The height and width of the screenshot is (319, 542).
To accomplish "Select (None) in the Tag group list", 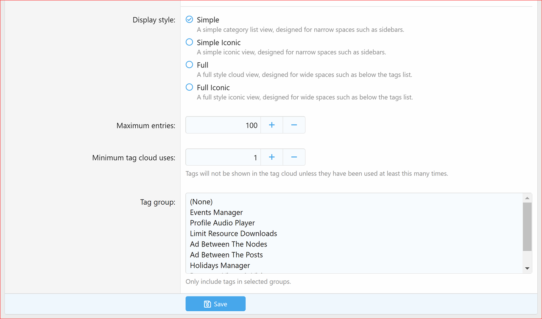I will click(x=201, y=202).
